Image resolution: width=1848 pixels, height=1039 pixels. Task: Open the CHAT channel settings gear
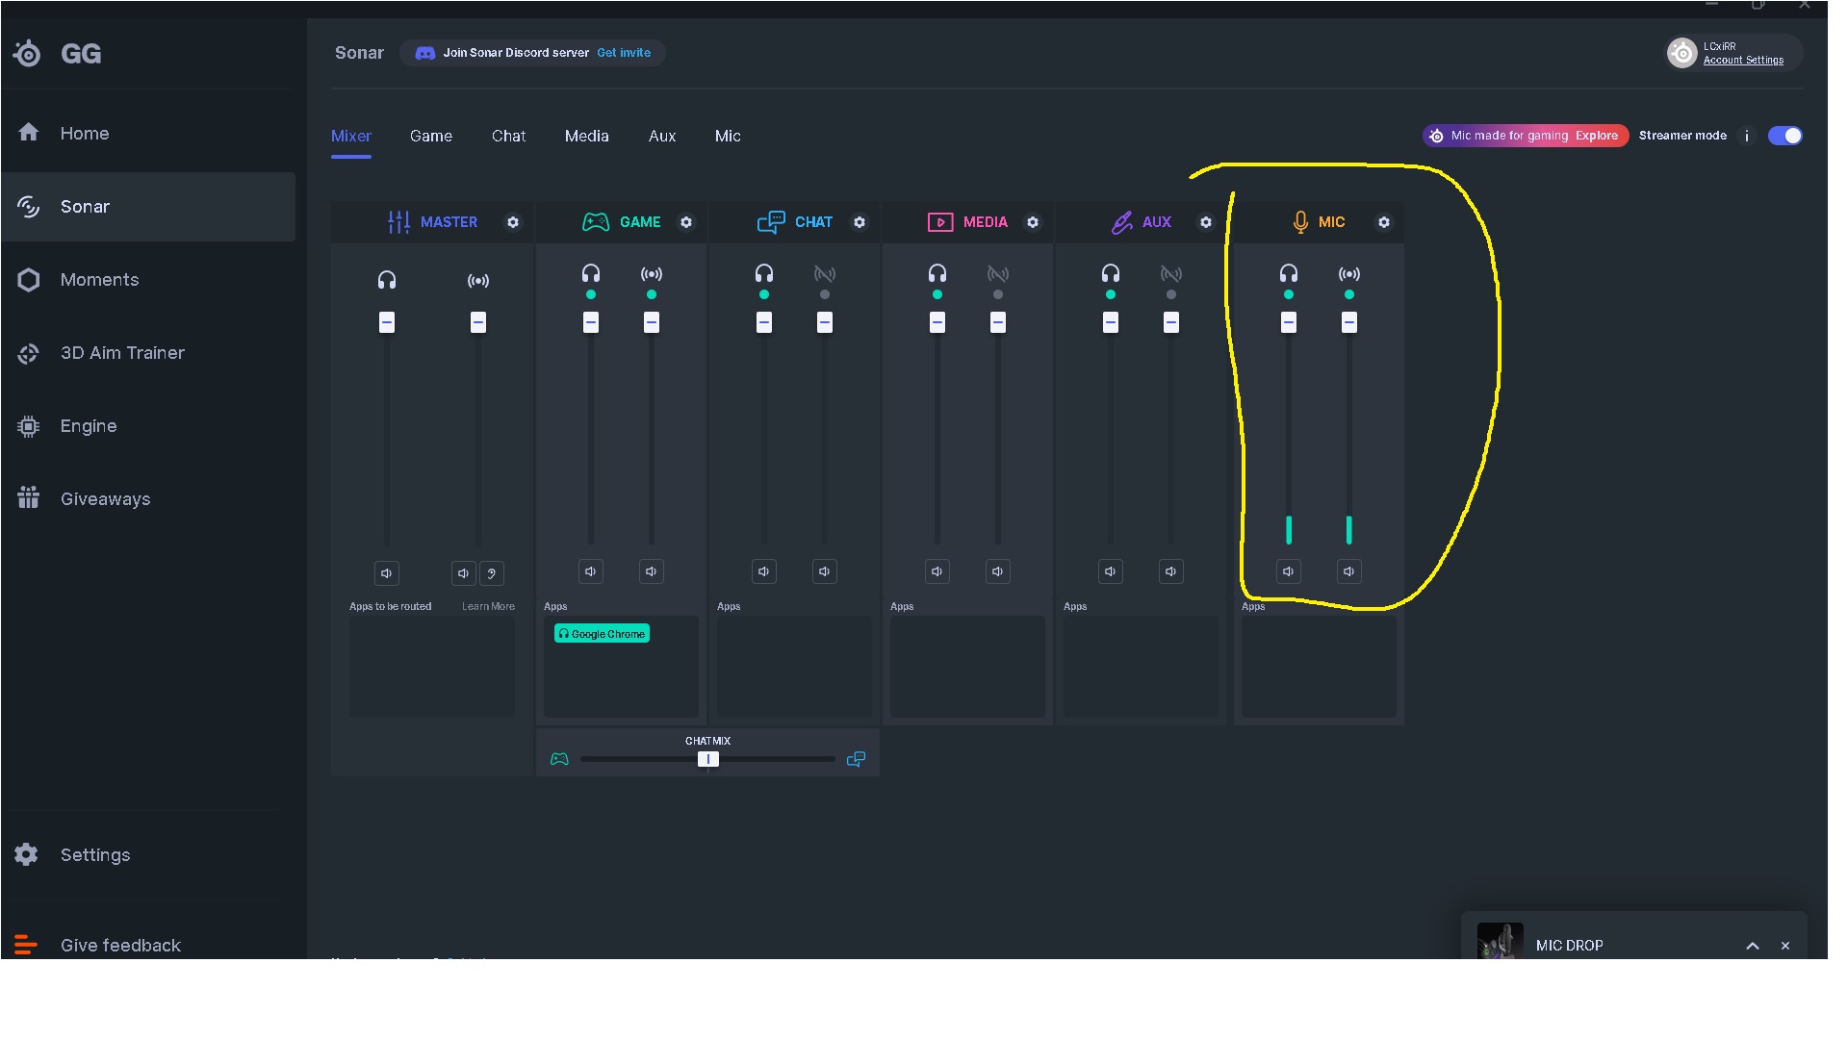pos(860,222)
